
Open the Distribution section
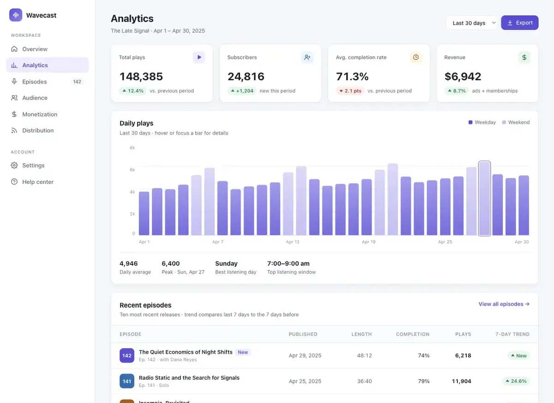pyautogui.click(x=48, y=130)
